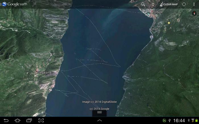This screenshot has width=199, height=124.
Task: Select the Torbole place marker
Action: [152, 12]
